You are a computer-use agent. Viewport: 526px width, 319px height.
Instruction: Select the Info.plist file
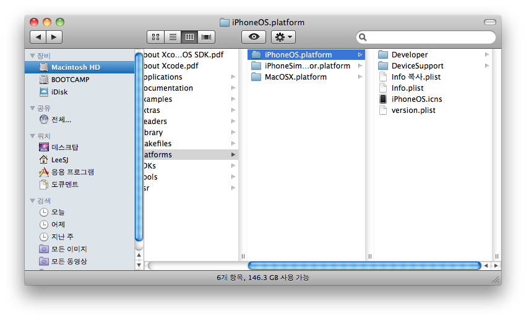(x=433, y=88)
